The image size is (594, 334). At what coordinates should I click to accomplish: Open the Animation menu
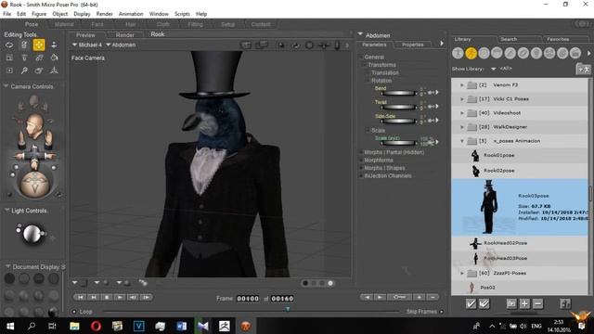click(x=131, y=14)
